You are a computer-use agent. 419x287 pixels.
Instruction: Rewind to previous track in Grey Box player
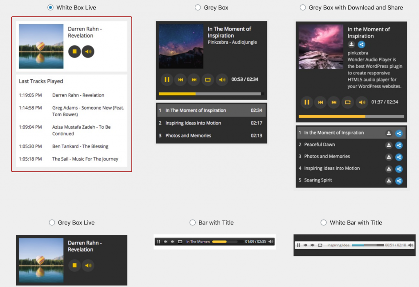[x=181, y=80]
